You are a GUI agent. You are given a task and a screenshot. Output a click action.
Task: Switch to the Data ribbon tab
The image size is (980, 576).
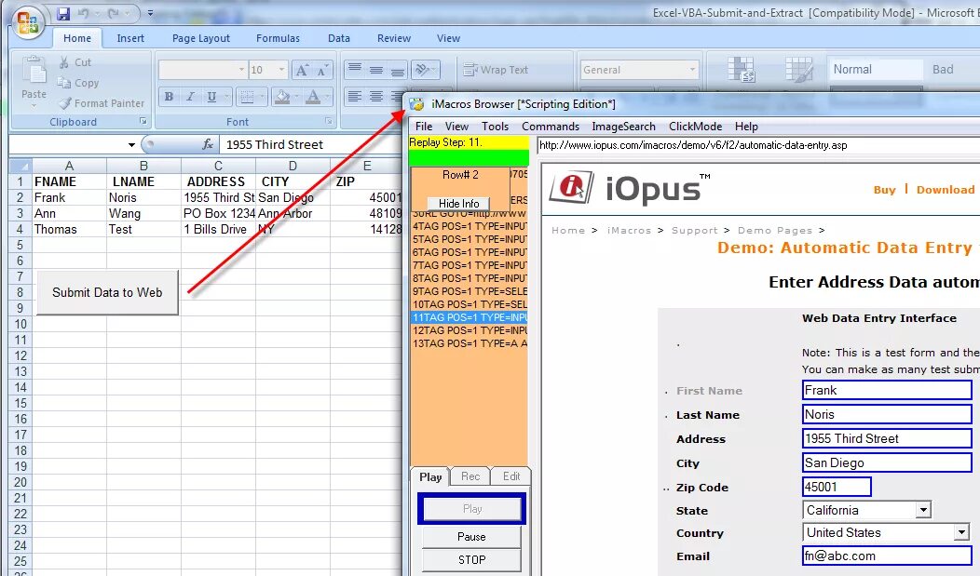339,39
